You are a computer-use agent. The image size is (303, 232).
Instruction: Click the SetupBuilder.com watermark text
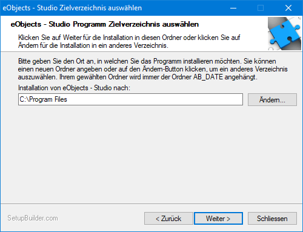33,218
